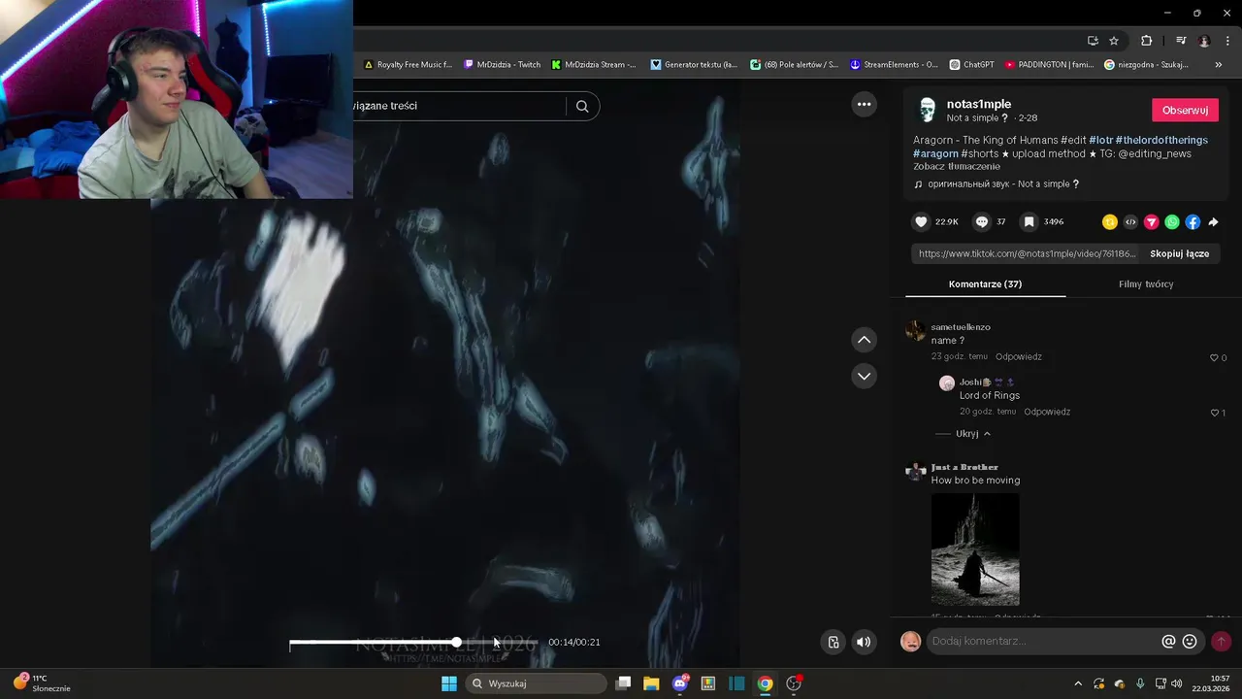The width and height of the screenshot is (1242, 699).
Task: Open #aragorn hashtag link
Action: (x=935, y=154)
